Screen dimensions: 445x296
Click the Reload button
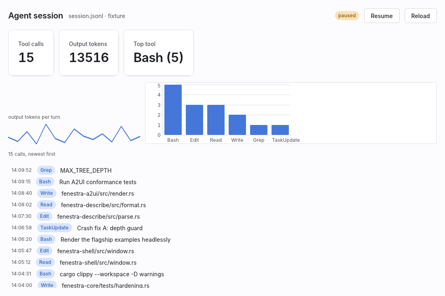point(420,16)
